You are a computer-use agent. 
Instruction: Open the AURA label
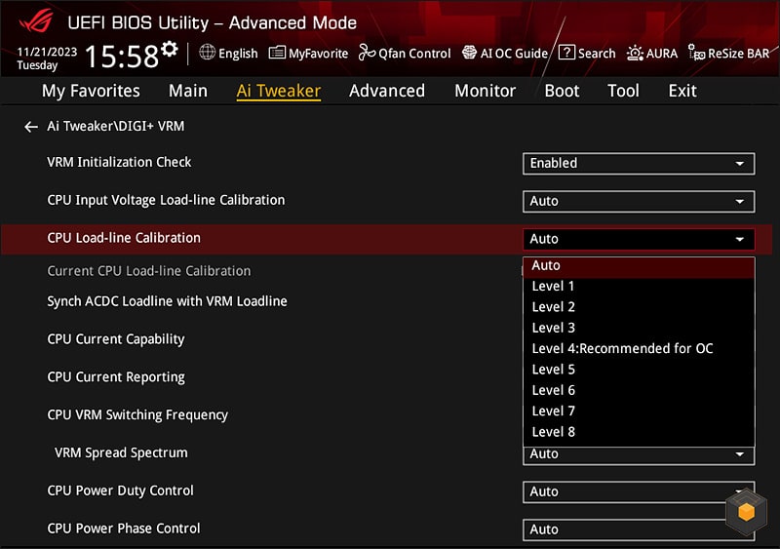662,54
